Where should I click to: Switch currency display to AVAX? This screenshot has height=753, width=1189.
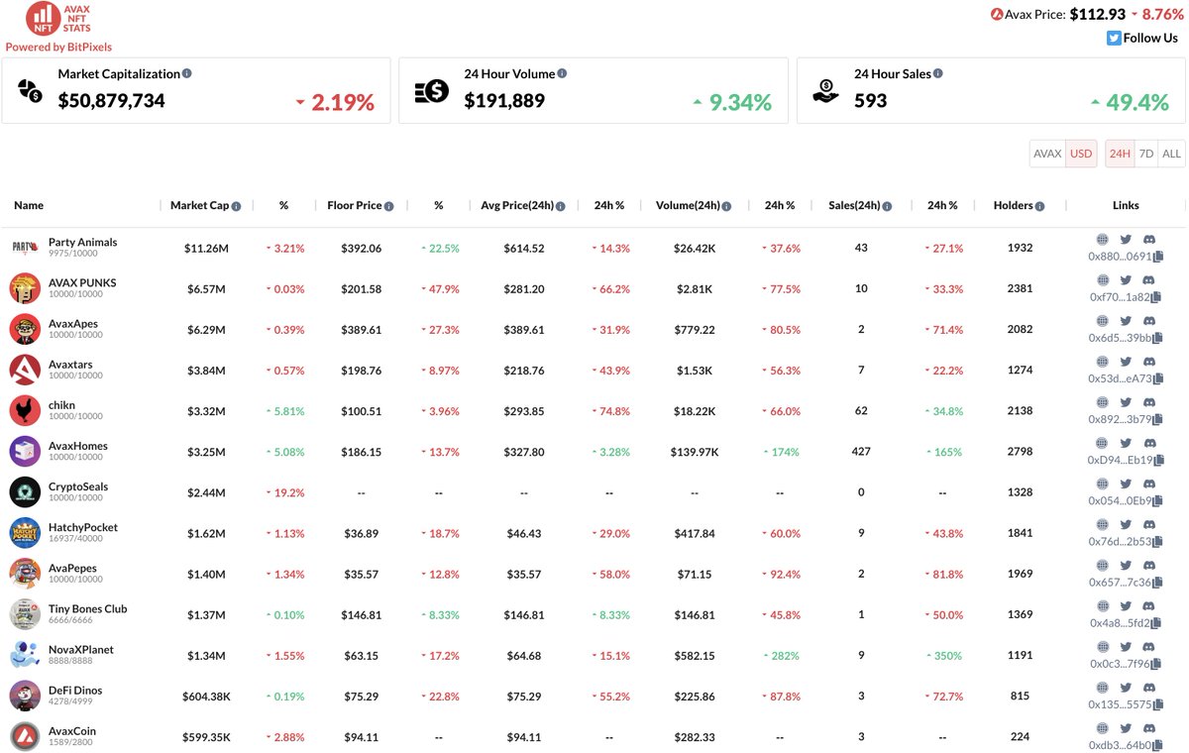pyautogui.click(x=1047, y=154)
